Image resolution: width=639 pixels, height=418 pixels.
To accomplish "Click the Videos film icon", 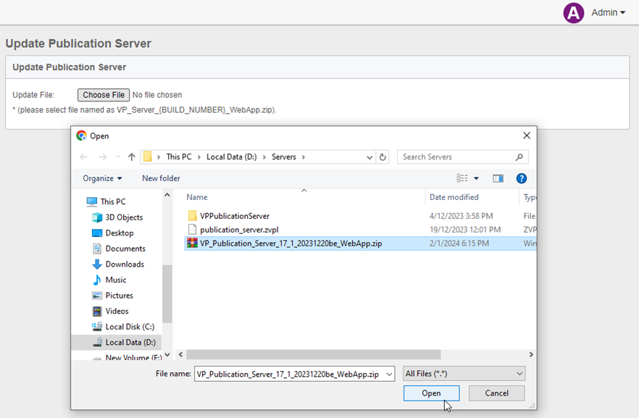I will pos(97,312).
